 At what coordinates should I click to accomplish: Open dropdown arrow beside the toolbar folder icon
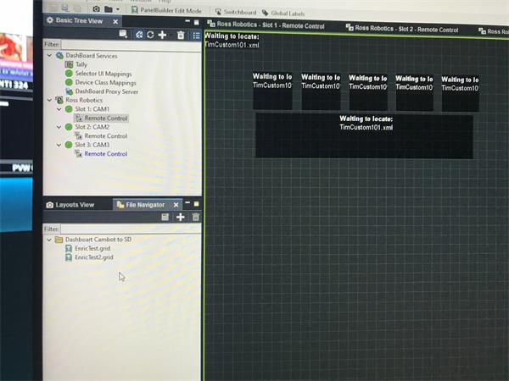click(118, 9)
